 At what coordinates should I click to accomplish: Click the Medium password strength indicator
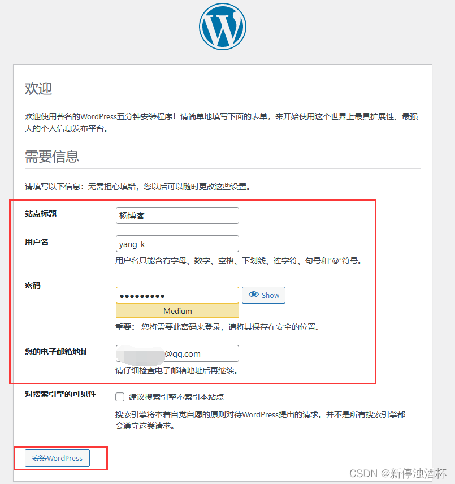[177, 311]
